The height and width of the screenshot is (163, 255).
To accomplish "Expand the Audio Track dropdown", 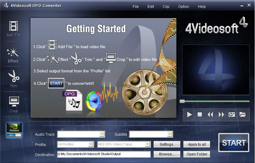I will (x=102, y=134).
